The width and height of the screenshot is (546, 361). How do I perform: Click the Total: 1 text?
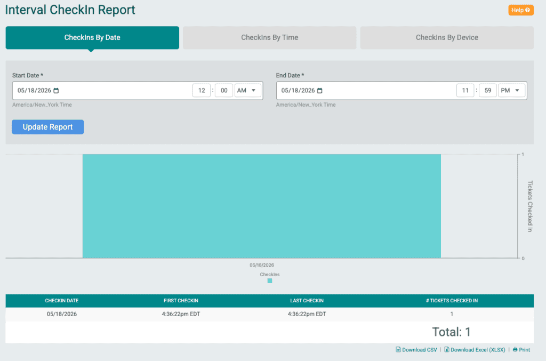451,332
